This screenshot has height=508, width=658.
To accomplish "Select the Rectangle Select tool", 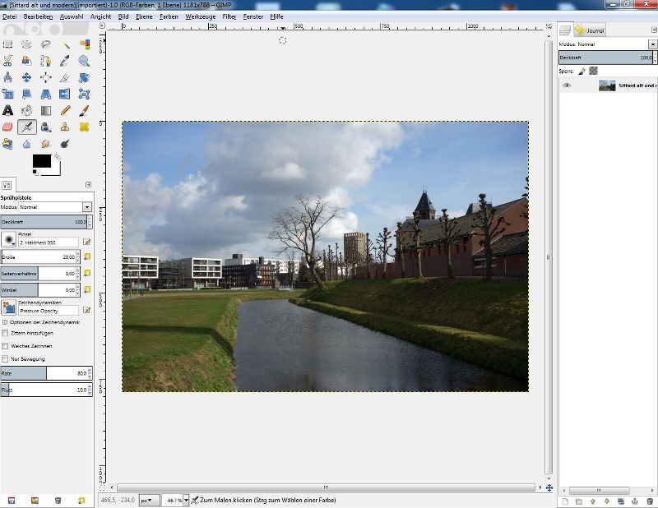I will [7, 44].
